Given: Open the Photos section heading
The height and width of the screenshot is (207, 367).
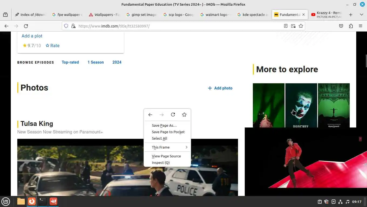Looking at the screenshot, I should tap(34, 88).
